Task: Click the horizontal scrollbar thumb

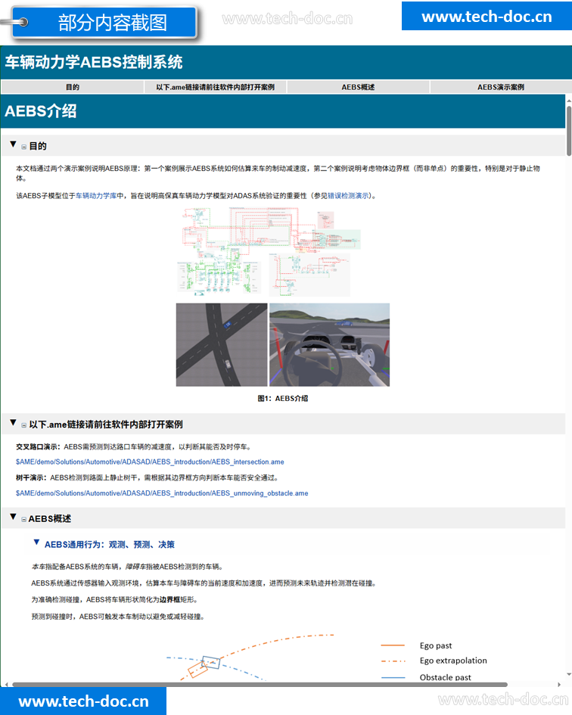Action: (x=260, y=685)
